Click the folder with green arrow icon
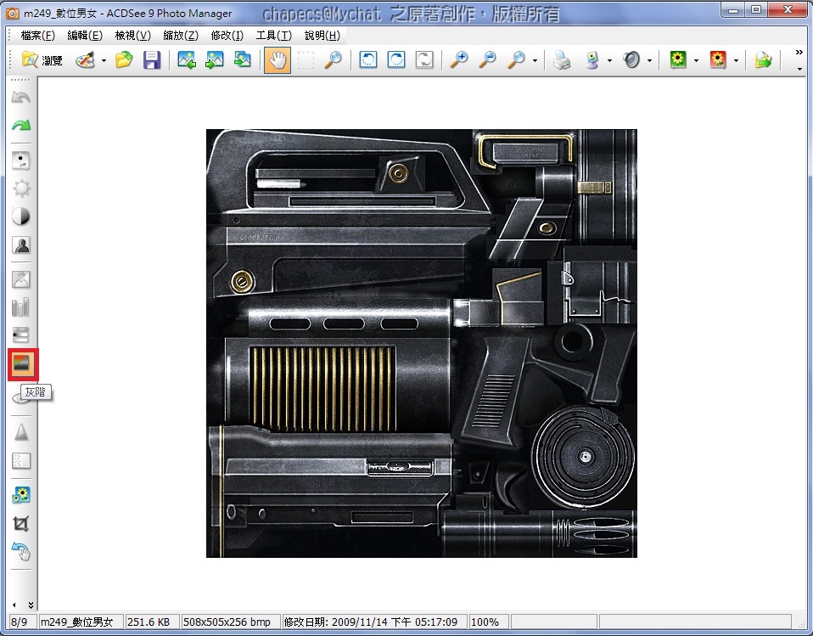 (x=763, y=60)
